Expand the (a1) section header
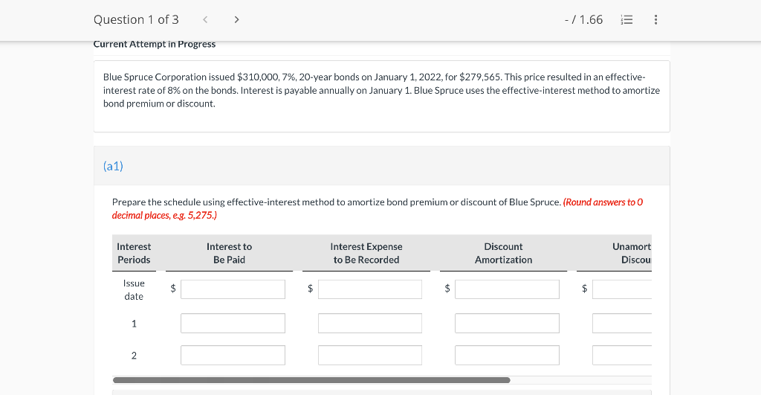Viewport: 761px width, 395px height. tap(381, 166)
